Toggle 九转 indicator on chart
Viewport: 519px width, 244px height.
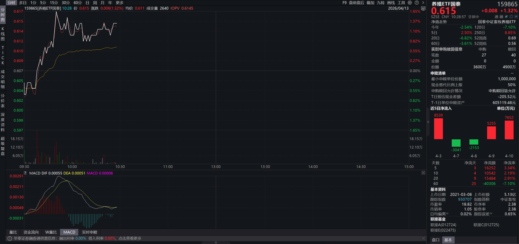click(x=381, y=3)
